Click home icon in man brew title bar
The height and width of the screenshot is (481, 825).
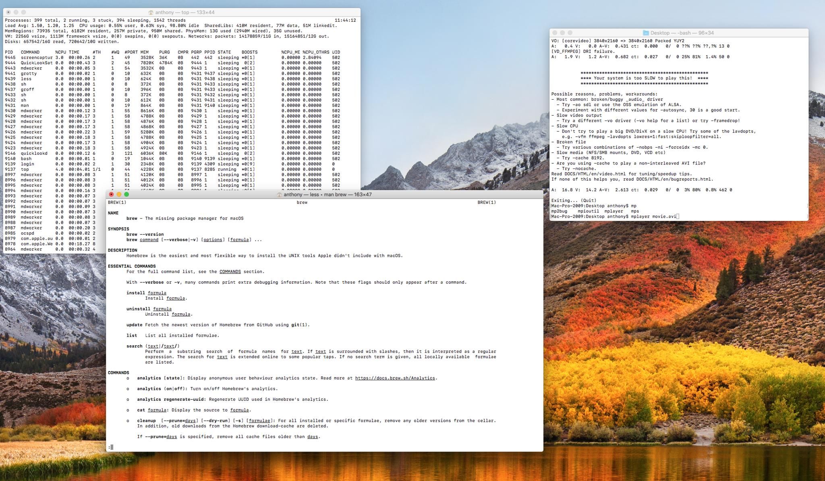click(x=279, y=195)
